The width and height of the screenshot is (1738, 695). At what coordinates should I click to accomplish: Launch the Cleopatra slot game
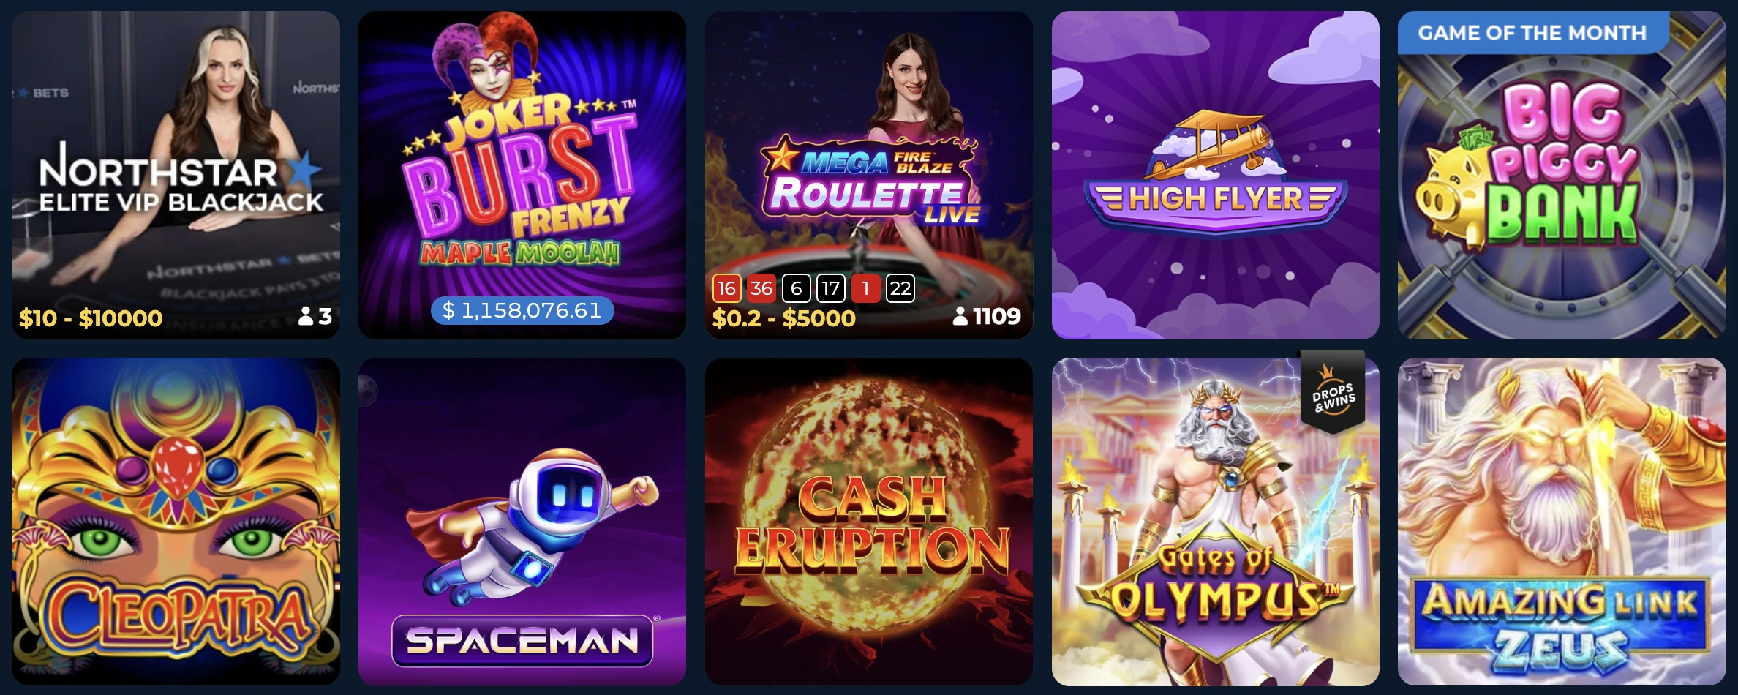(176, 522)
